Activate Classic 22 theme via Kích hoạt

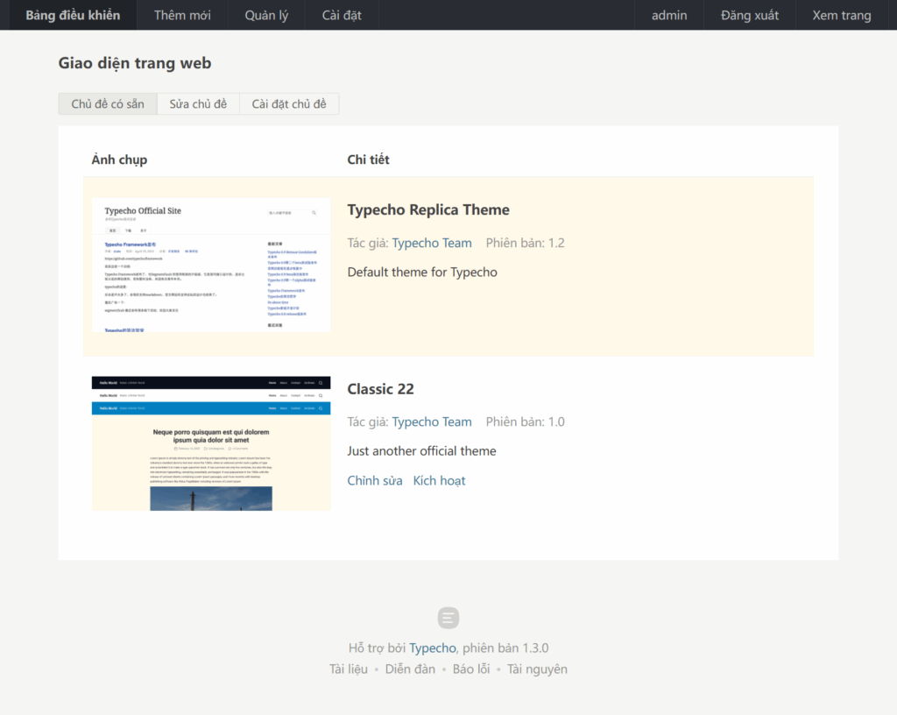440,480
